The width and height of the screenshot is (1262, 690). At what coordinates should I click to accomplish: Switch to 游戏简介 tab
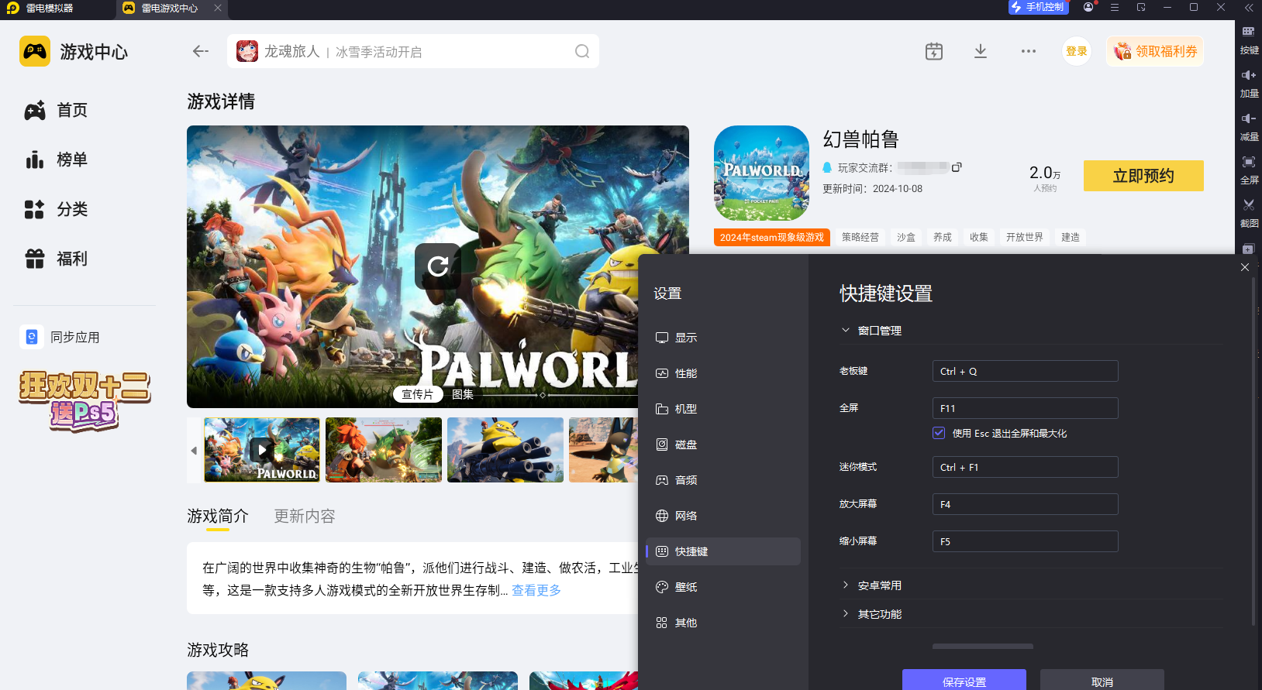click(x=218, y=517)
